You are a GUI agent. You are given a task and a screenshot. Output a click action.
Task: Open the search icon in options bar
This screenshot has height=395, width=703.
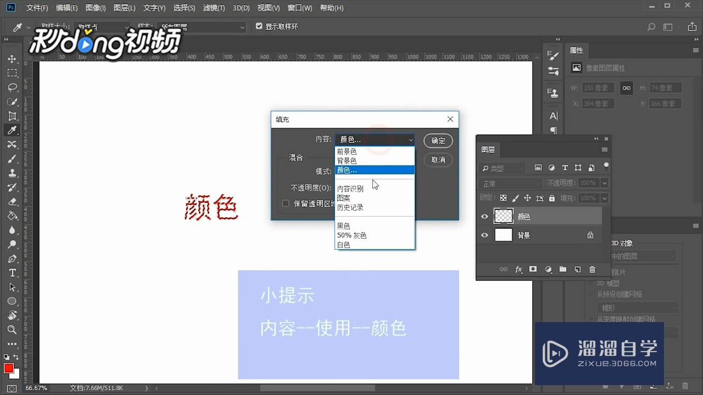pyautogui.click(x=651, y=27)
